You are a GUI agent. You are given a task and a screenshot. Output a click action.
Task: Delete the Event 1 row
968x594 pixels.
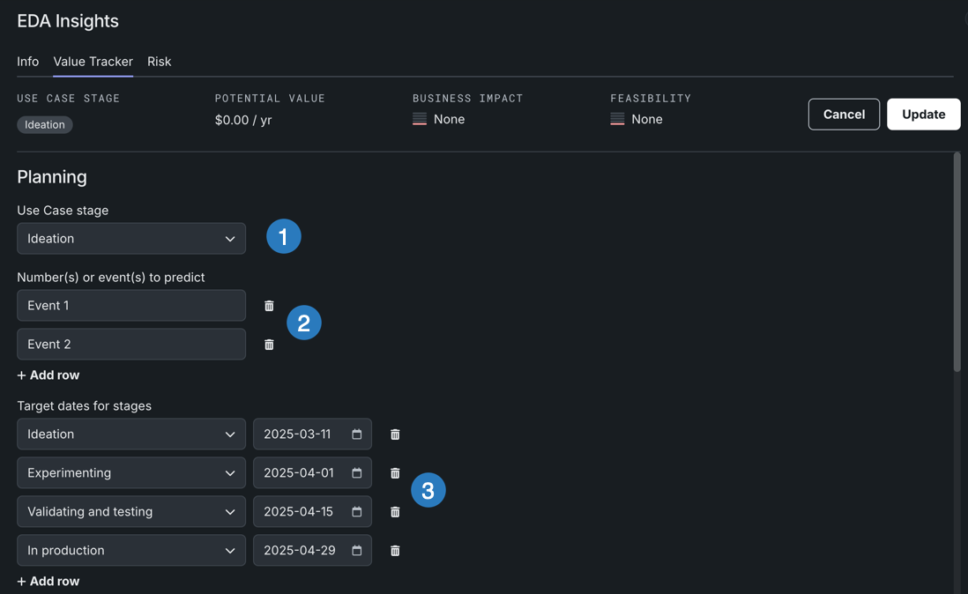coord(269,306)
